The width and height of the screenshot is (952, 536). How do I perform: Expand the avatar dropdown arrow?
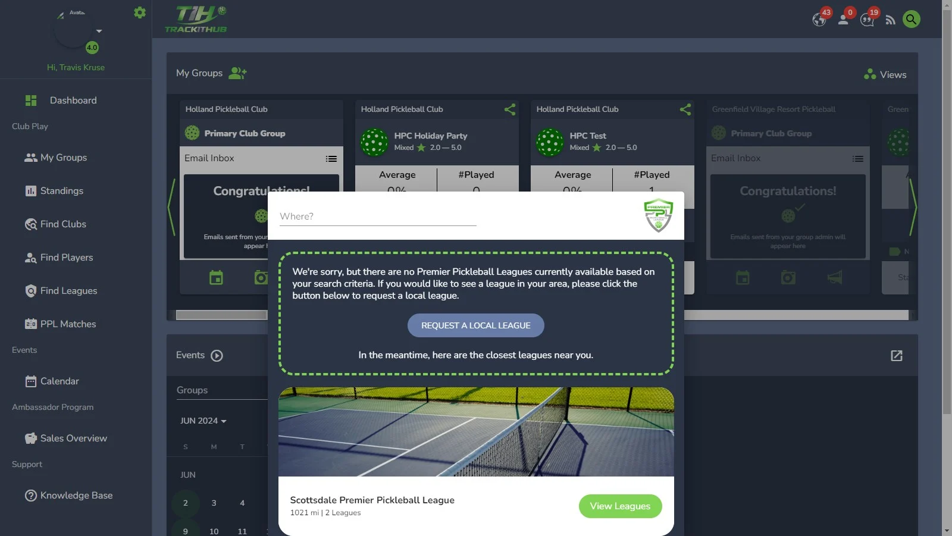(99, 31)
